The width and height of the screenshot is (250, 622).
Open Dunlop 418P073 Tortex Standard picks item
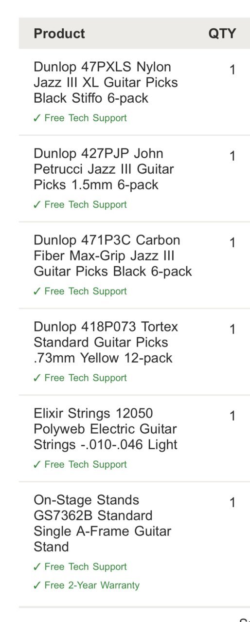coord(106,342)
